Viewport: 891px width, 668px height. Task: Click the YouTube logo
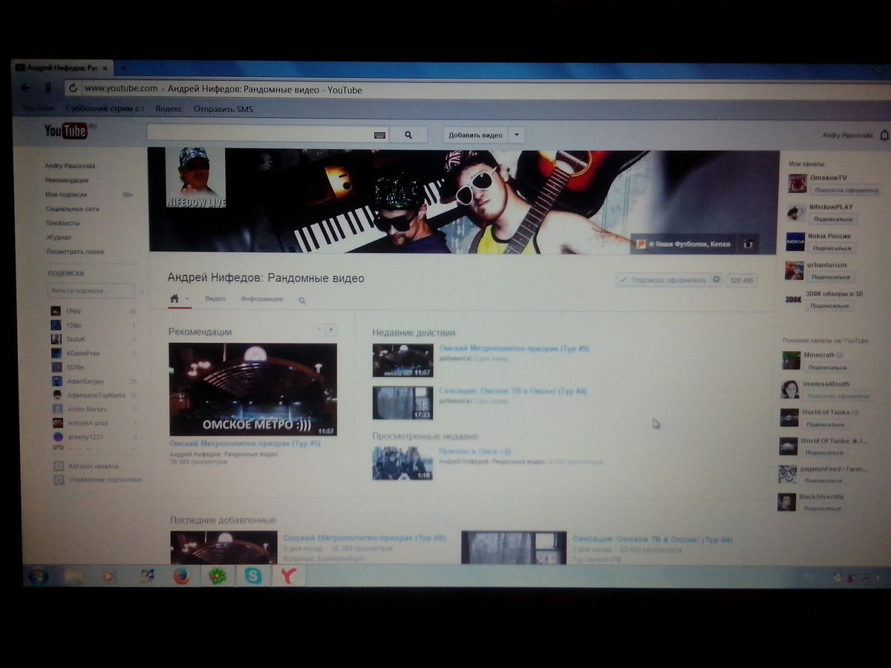pos(66,131)
